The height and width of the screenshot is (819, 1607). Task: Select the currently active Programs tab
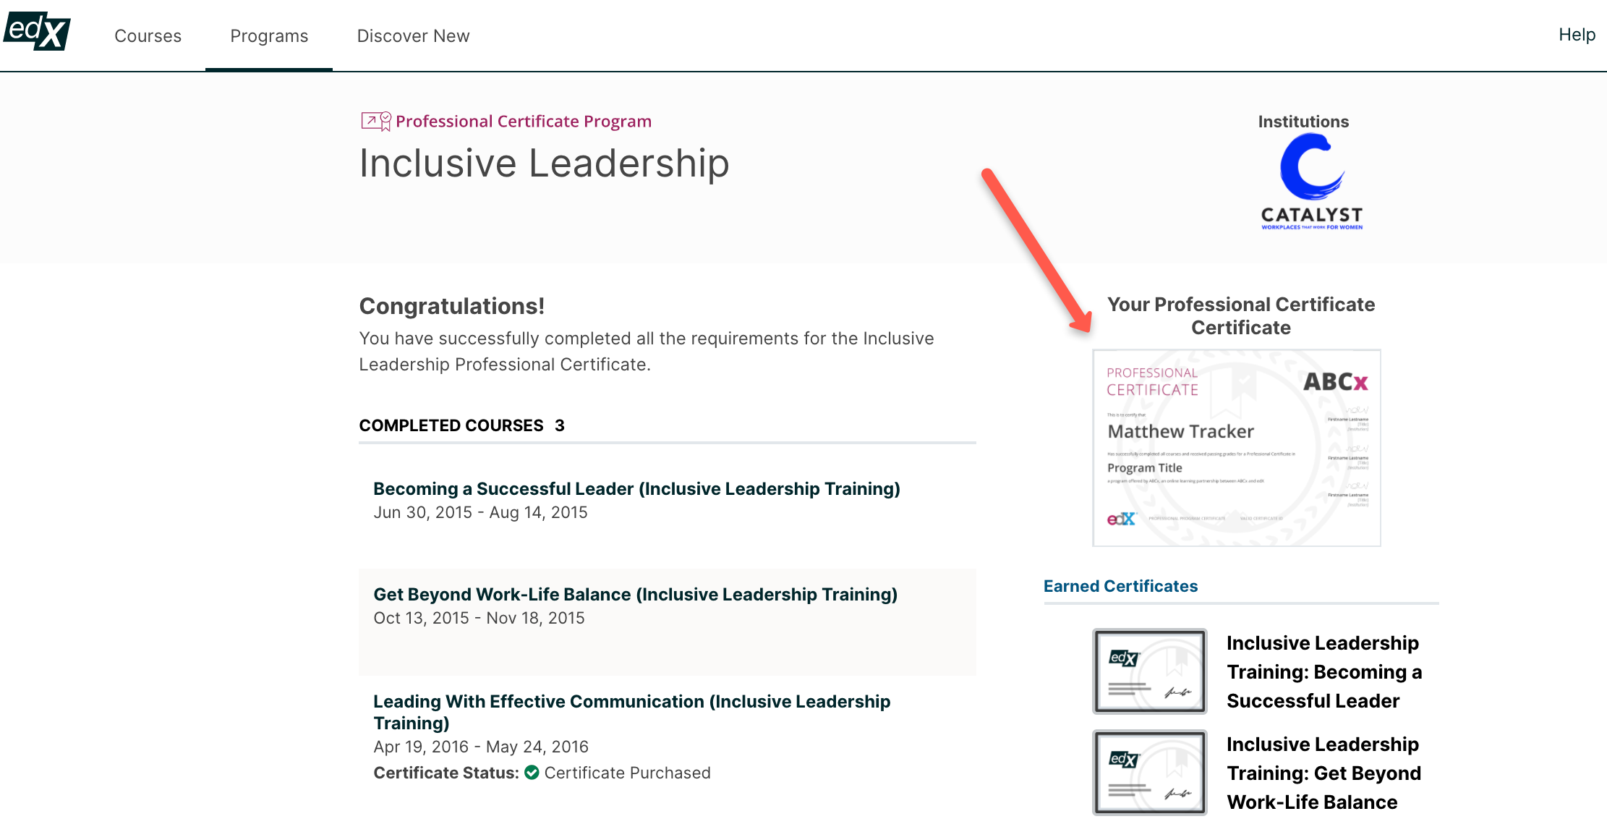coord(268,35)
